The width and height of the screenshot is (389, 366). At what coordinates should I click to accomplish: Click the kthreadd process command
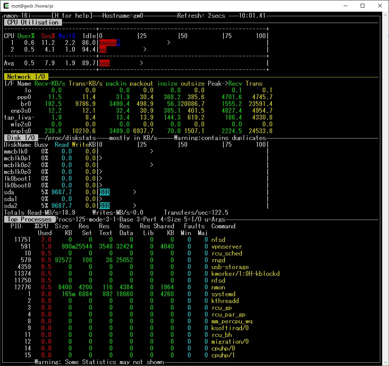[225, 301]
